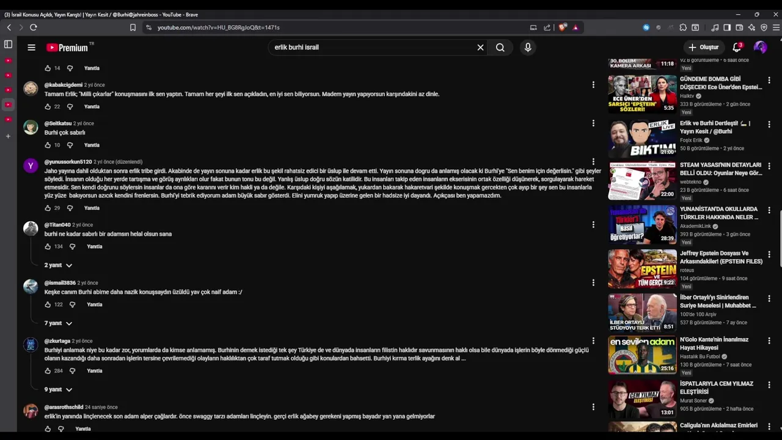The image size is (782, 440).
Task: Click the Oluştur create button
Action: pyautogui.click(x=704, y=47)
